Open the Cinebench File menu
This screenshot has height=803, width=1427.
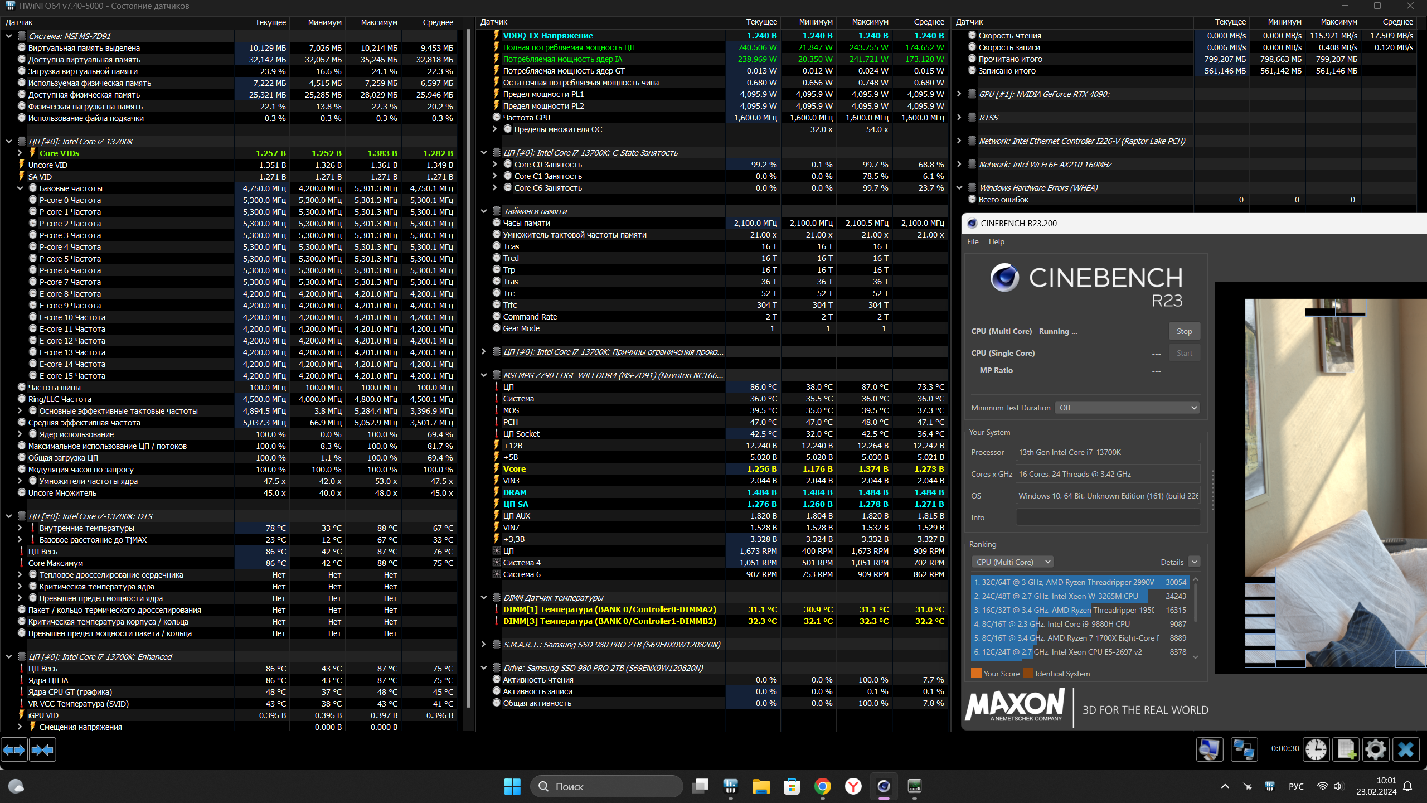pos(973,241)
